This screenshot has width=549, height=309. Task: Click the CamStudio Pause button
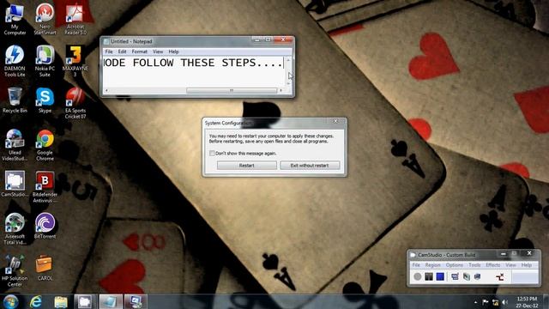coord(429,276)
